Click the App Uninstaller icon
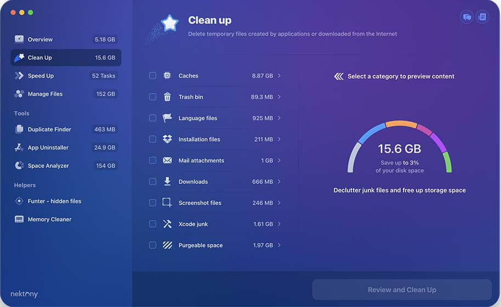The width and height of the screenshot is (501, 307). pyautogui.click(x=19, y=147)
